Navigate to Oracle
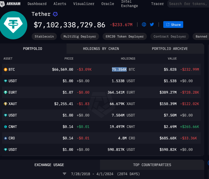Screen dimensions: 209x179 [x=108, y=4]
